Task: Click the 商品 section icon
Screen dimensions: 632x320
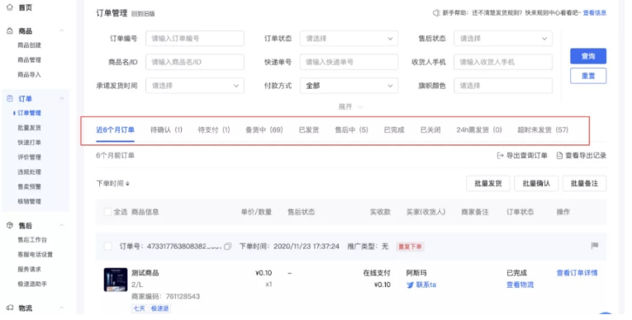Action: [x=10, y=31]
